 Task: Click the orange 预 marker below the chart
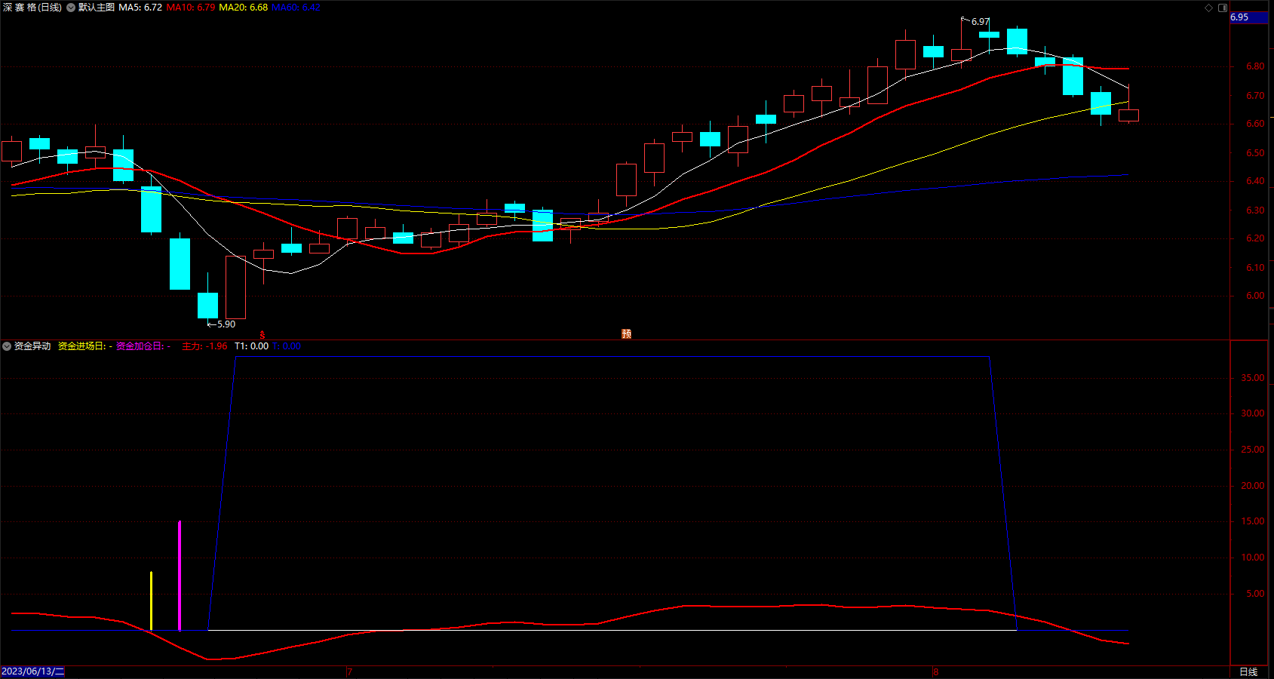pyautogui.click(x=626, y=333)
